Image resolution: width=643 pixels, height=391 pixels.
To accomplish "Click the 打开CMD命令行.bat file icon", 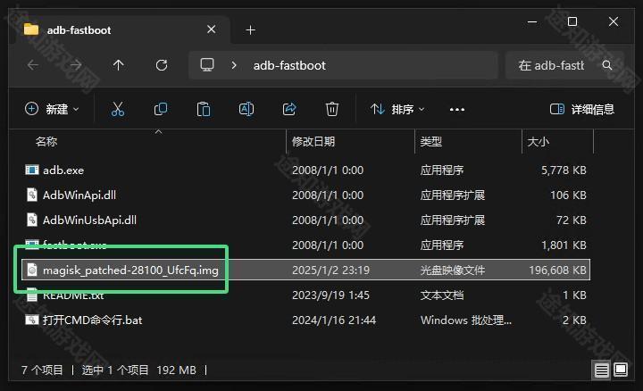I will 32,320.
